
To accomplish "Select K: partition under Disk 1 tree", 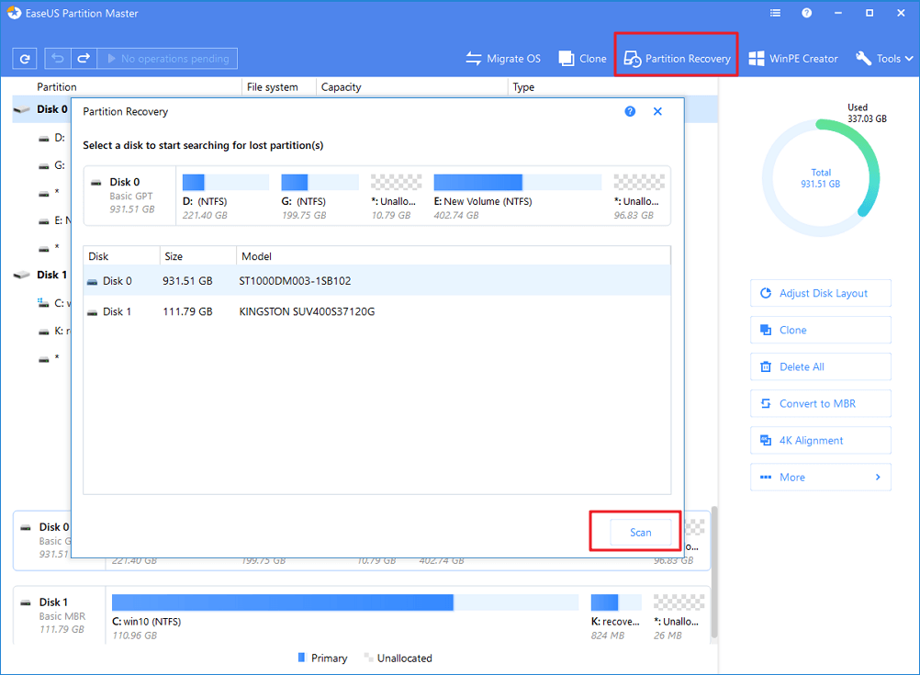I will (54, 331).
